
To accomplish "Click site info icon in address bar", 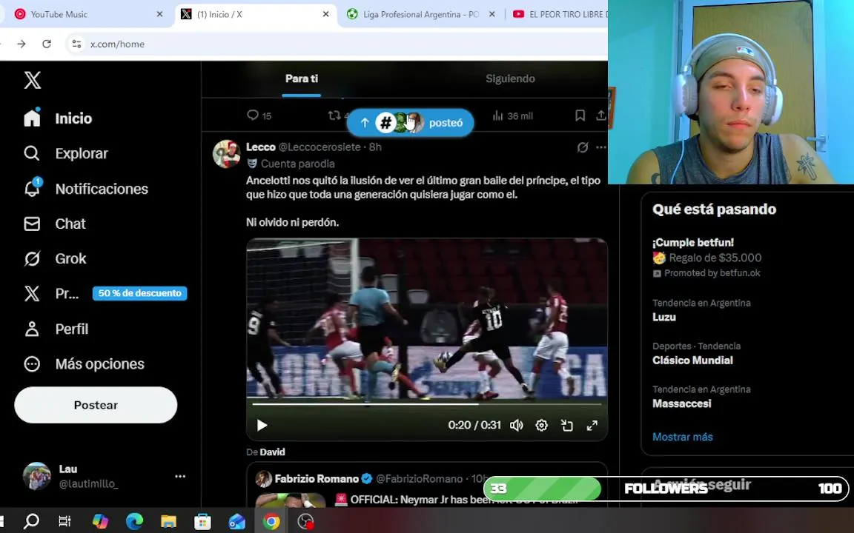I will coord(77,44).
